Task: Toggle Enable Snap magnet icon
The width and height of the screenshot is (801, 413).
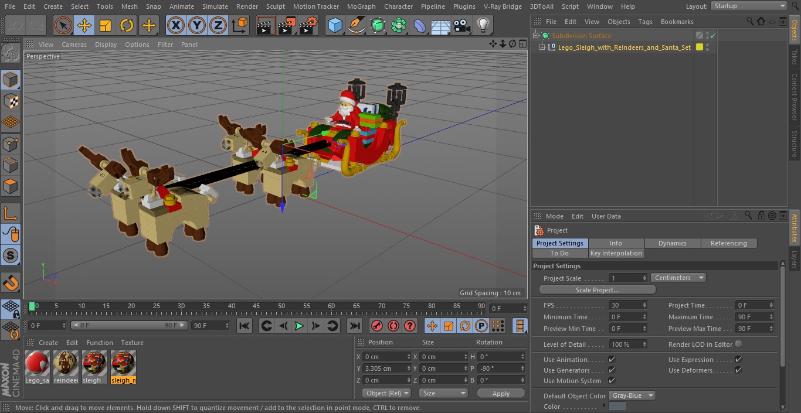Action: (x=11, y=283)
